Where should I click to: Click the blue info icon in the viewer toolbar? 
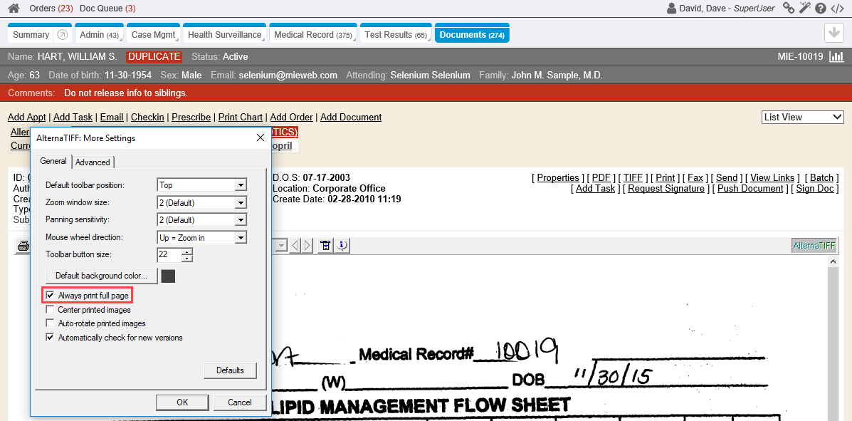(342, 246)
